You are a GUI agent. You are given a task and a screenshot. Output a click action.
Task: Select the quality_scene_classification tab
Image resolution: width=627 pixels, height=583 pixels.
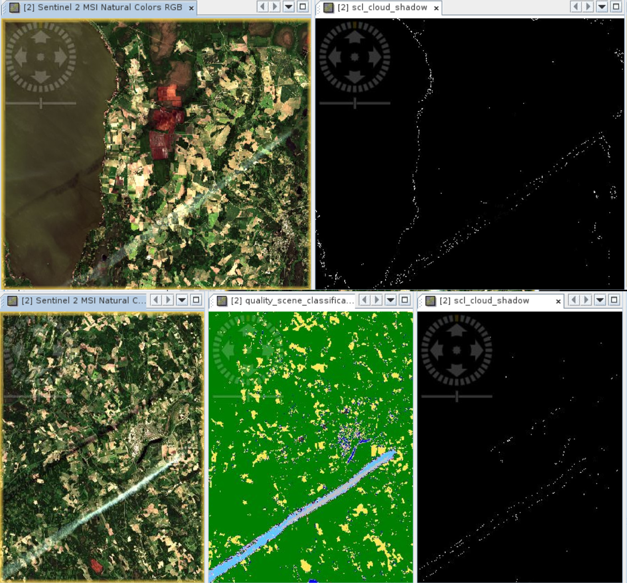coord(292,301)
